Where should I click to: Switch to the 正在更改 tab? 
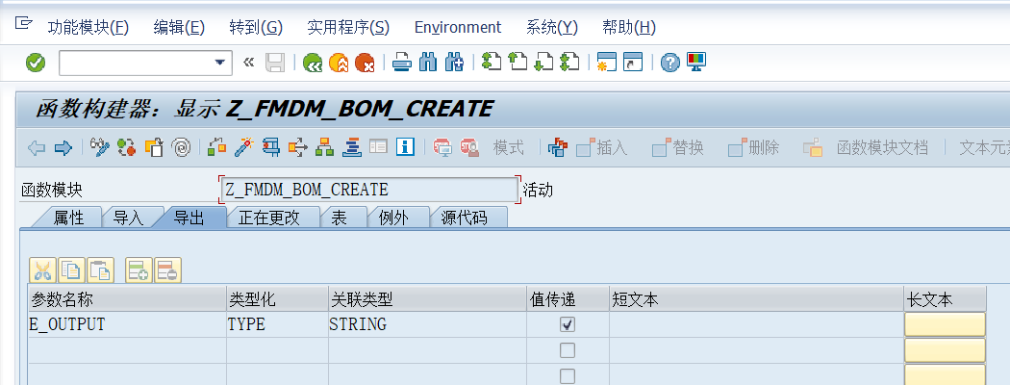coord(268,218)
